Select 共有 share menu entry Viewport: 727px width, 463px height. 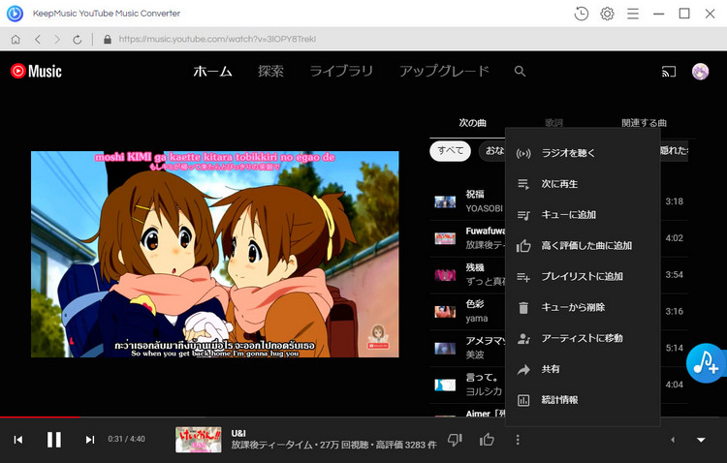pyautogui.click(x=583, y=369)
